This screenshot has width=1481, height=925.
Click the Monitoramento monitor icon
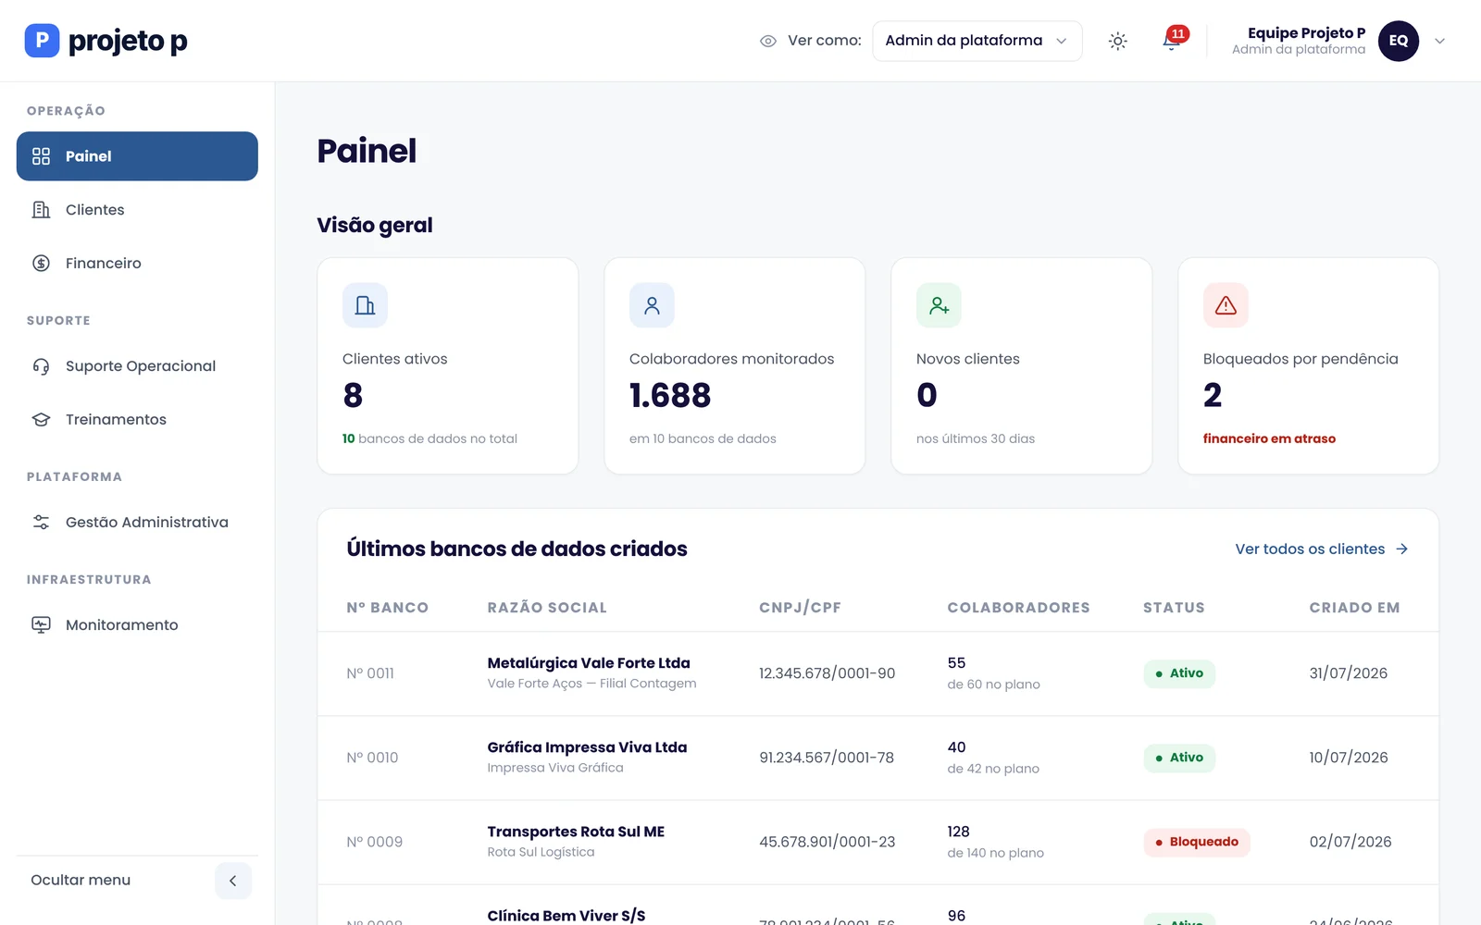pyautogui.click(x=41, y=625)
